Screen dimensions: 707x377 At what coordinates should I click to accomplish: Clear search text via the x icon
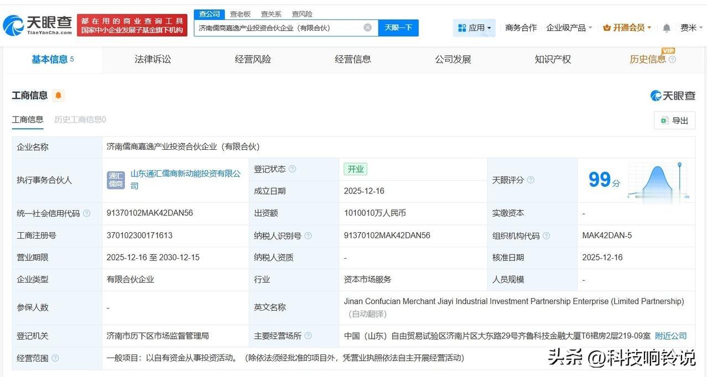(367, 27)
